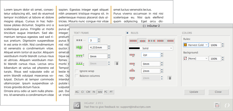Focus the 2pt rule weight field
The image size is (233, 111).
coord(151,55)
